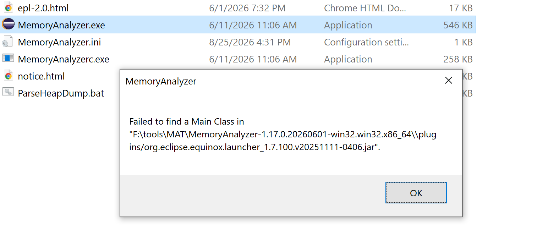Viewport: 559px width, 230px height.
Task: Click the MemoryAnalyzer dialog title text
Action: pos(161,81)
